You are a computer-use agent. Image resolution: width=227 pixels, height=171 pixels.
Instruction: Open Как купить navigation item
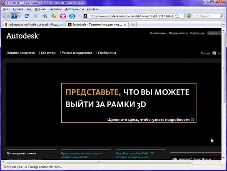click(x=48, y=53)
